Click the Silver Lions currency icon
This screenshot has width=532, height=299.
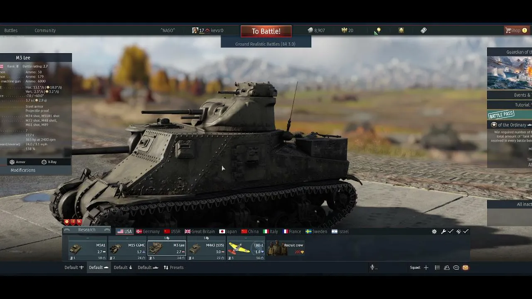pos(310,30)
